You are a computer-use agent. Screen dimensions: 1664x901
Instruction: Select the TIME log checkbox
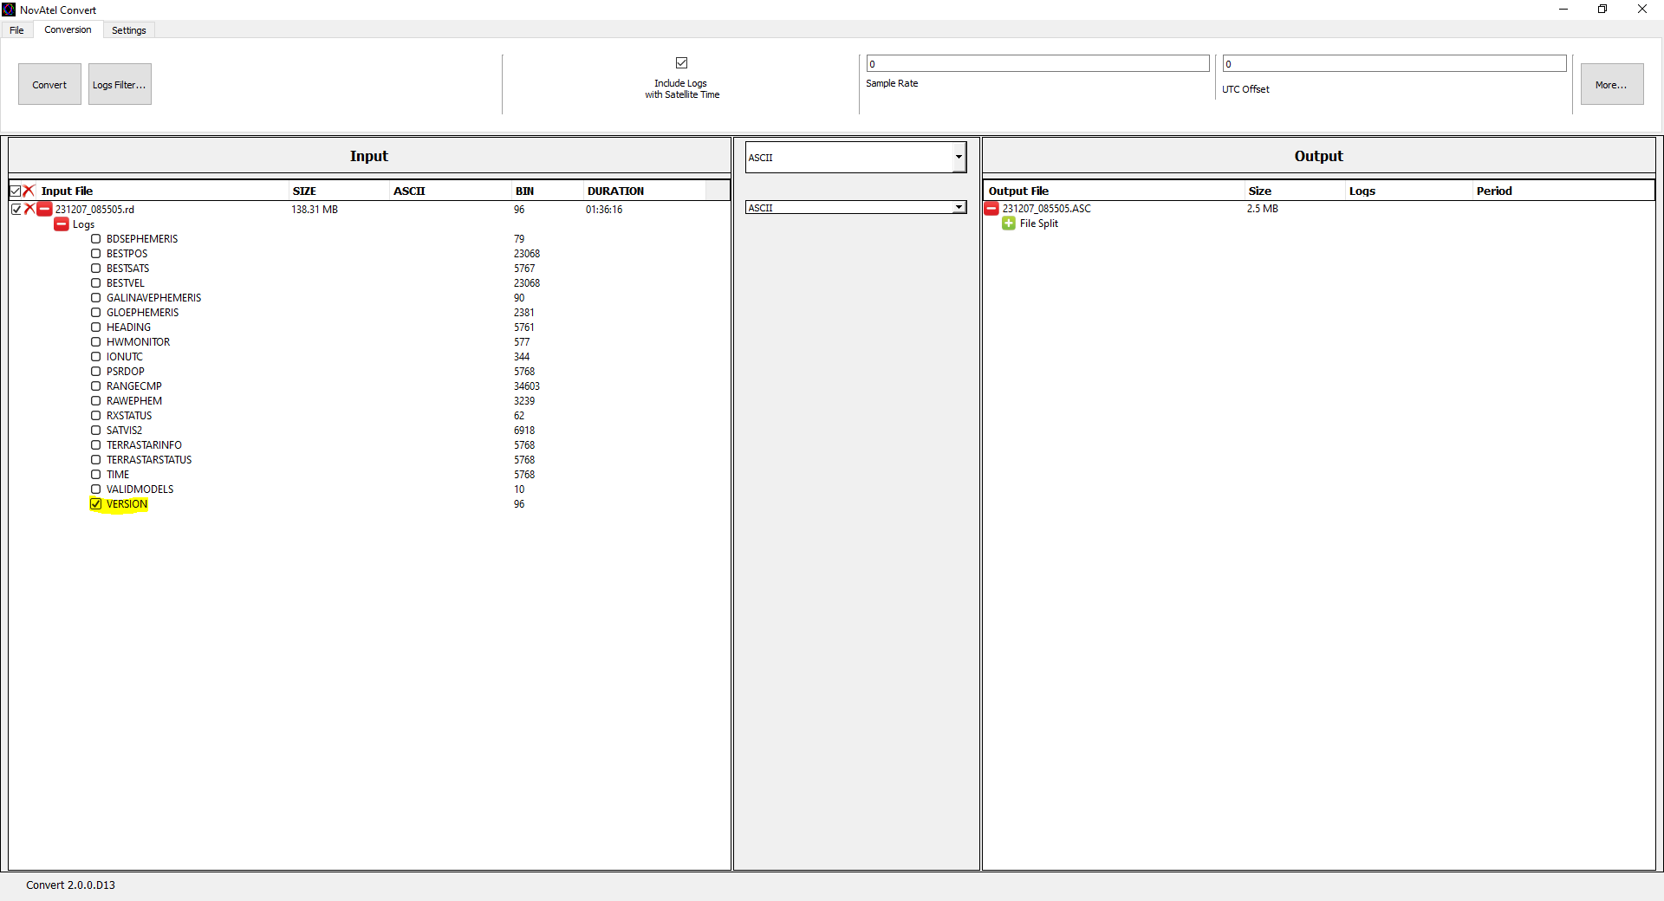pos(96,475)
